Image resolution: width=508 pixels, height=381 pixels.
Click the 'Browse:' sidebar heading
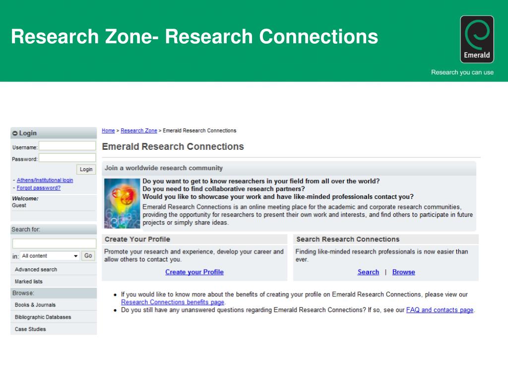tap(23, 293)
